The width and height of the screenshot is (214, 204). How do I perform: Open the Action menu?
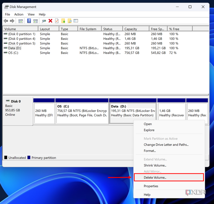[x=19, y=14]
